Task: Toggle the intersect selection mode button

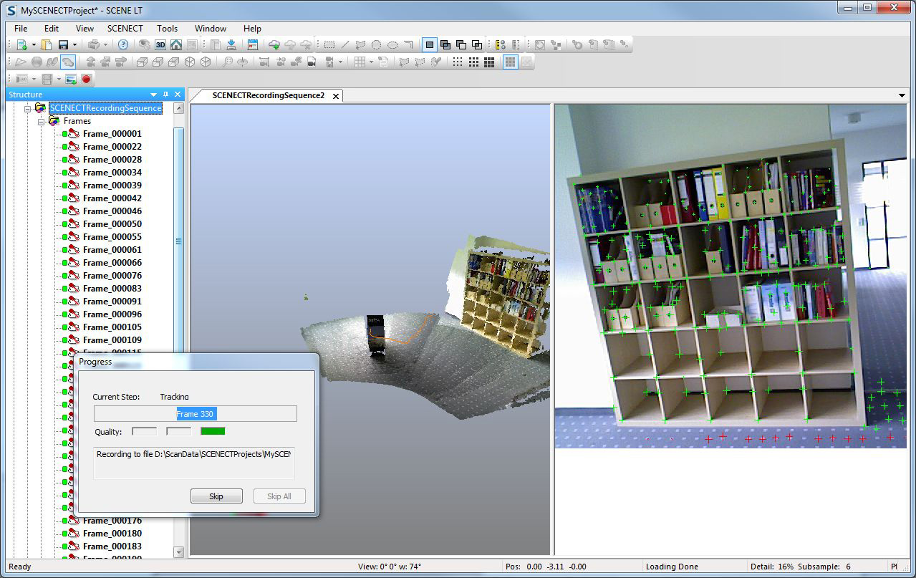Action: 477,44
